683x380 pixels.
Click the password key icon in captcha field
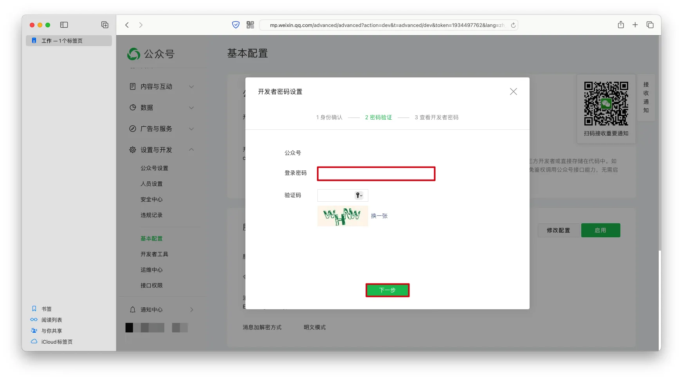(359, 195)
